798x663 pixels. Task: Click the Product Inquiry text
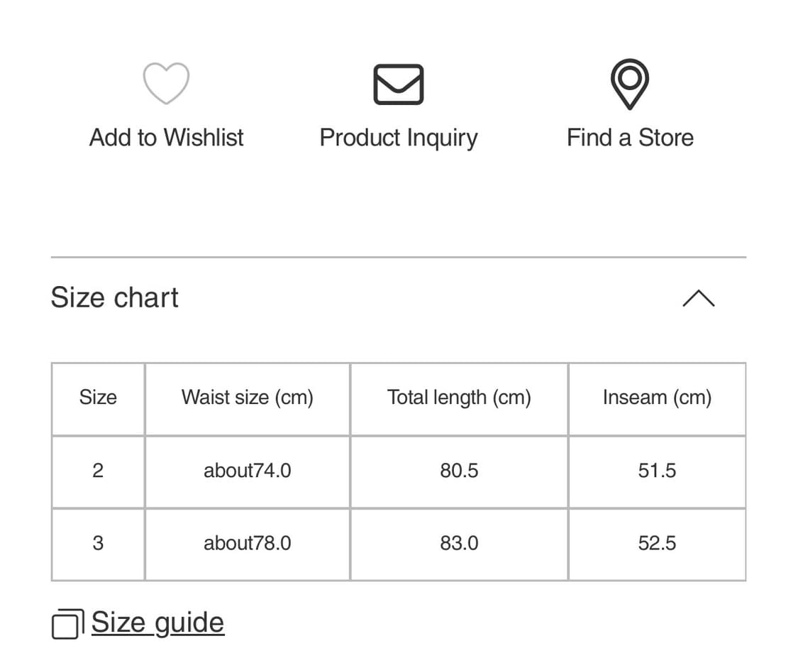click(x=399, y=137)
